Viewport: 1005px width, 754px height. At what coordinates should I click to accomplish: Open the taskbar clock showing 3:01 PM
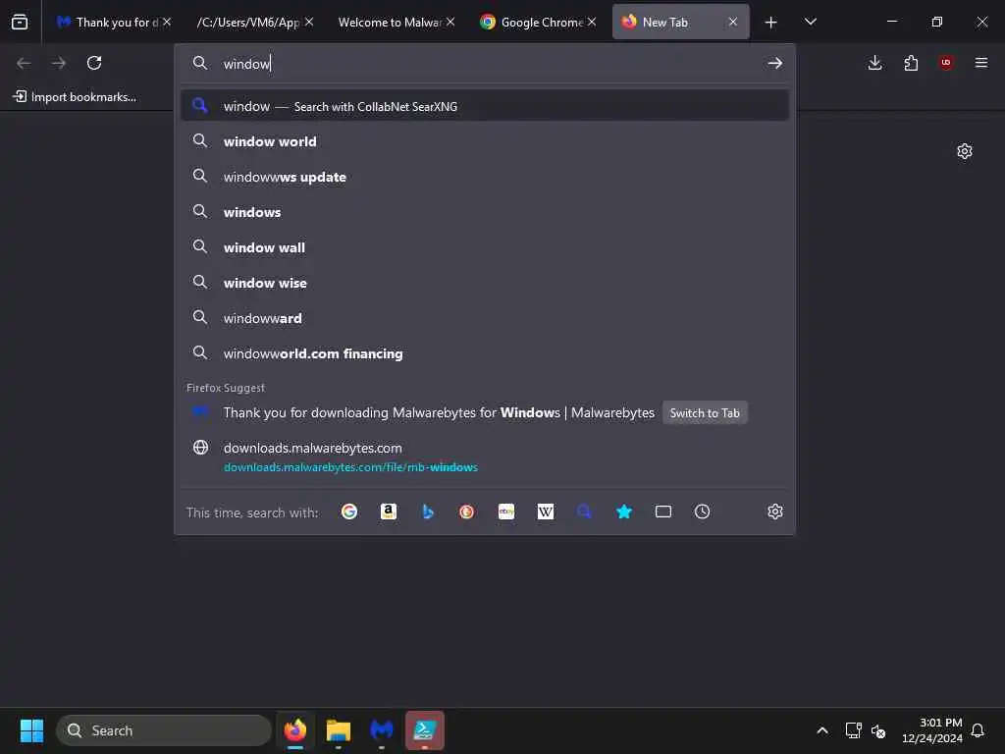(932, 730)
